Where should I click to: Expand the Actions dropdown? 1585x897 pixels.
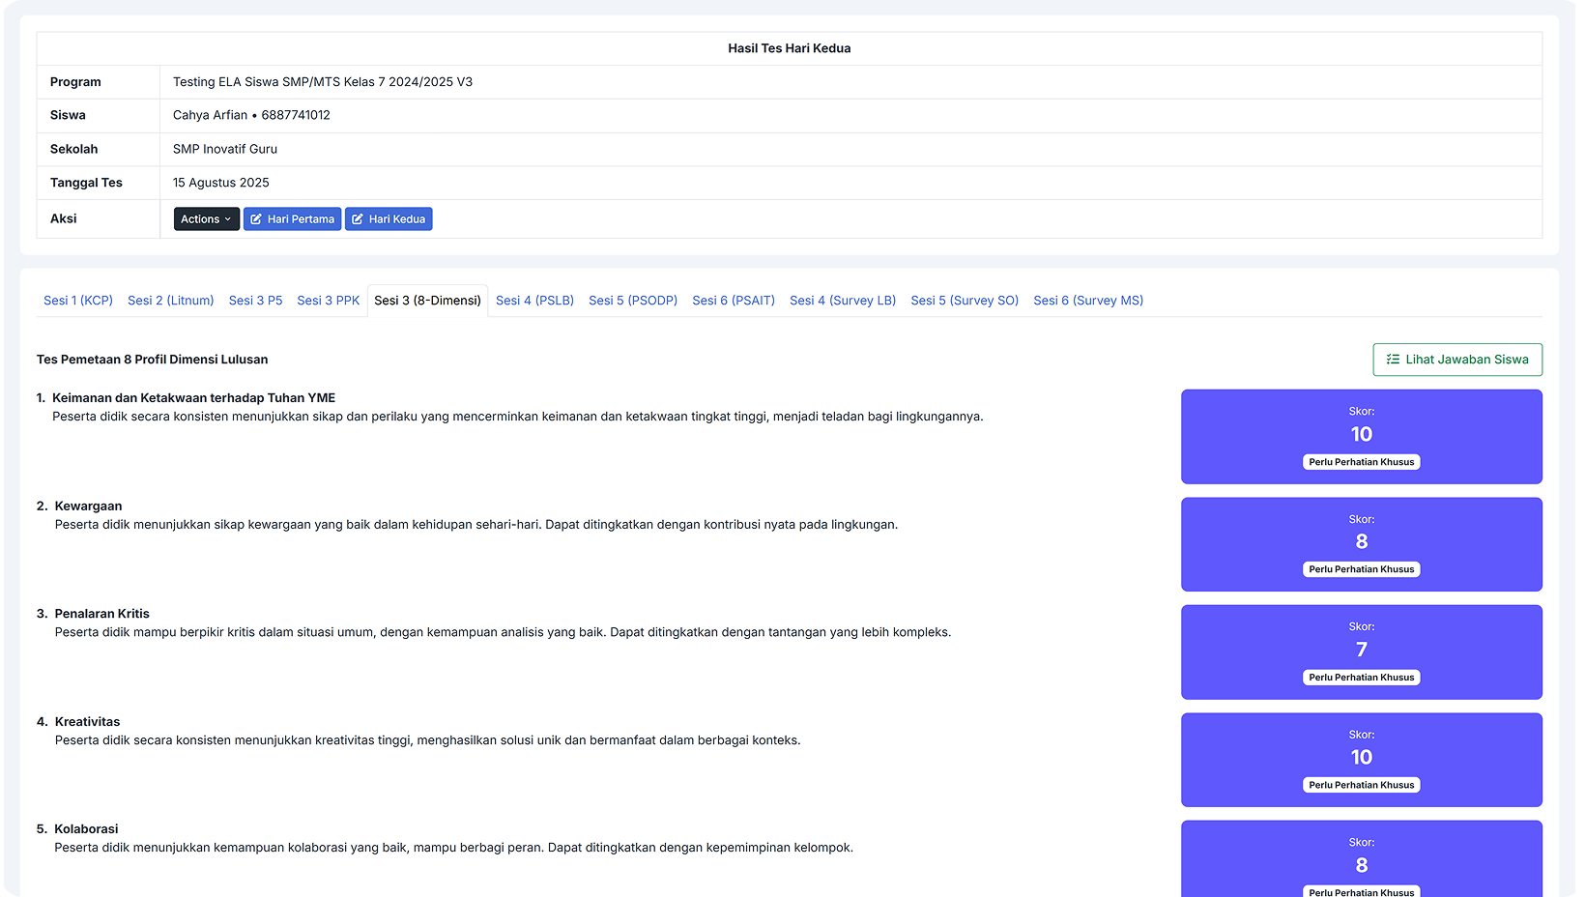206,219
